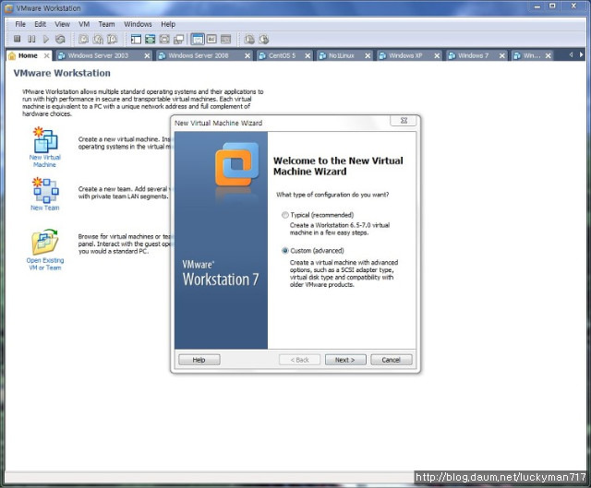Image resolution: width=591 pixels, height=488 pixels.
Task: Click the Help button in wizard
Action: pyautogui.click(x=199, y=360)
